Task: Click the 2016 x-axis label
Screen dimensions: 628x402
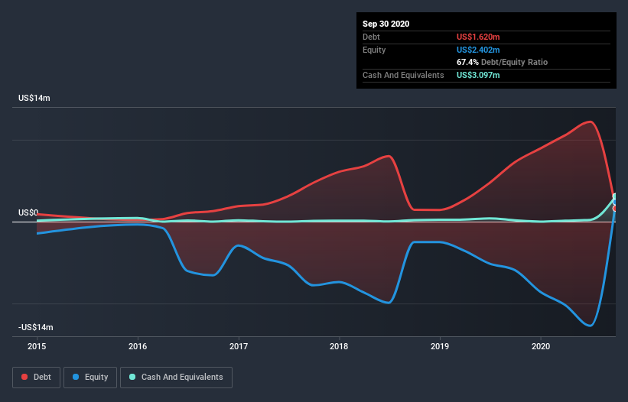Action: tap(138, 346)
